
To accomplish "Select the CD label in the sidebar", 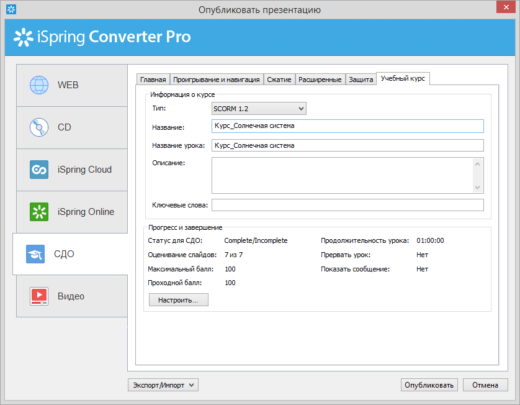I will [65, 127].
